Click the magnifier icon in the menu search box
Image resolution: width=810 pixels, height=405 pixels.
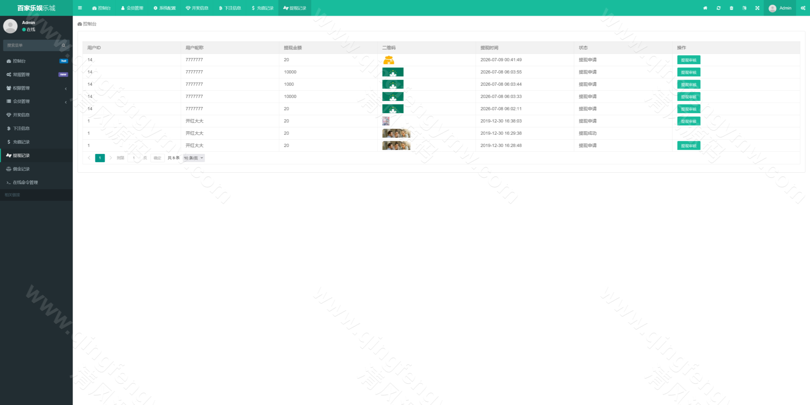64,45
